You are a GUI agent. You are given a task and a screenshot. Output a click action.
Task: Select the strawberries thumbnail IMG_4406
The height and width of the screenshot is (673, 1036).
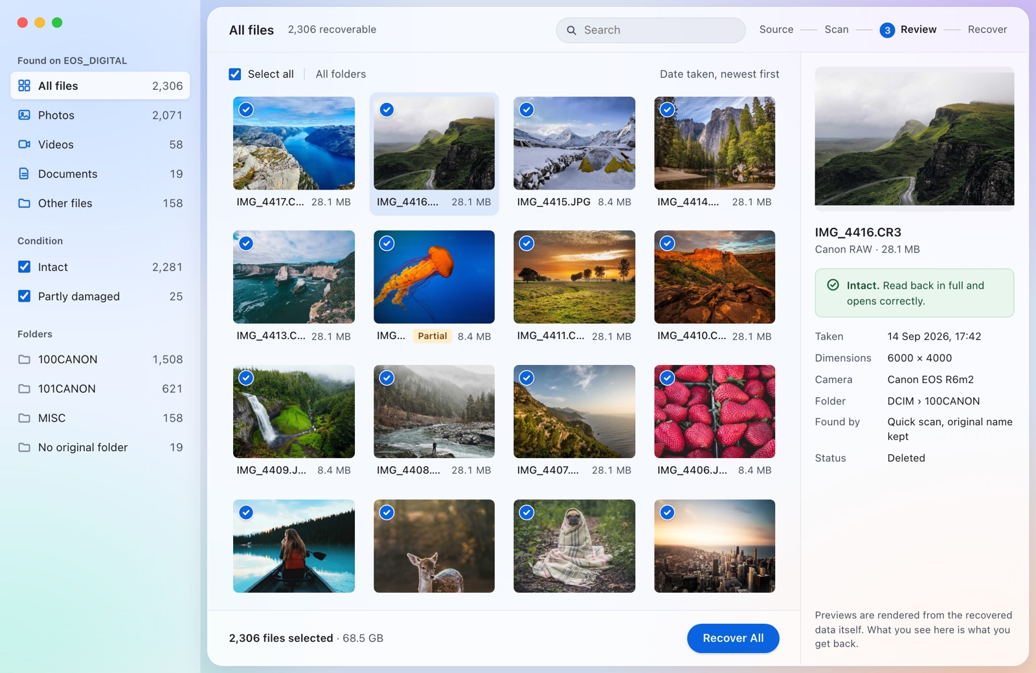click(x=715, y=412)
